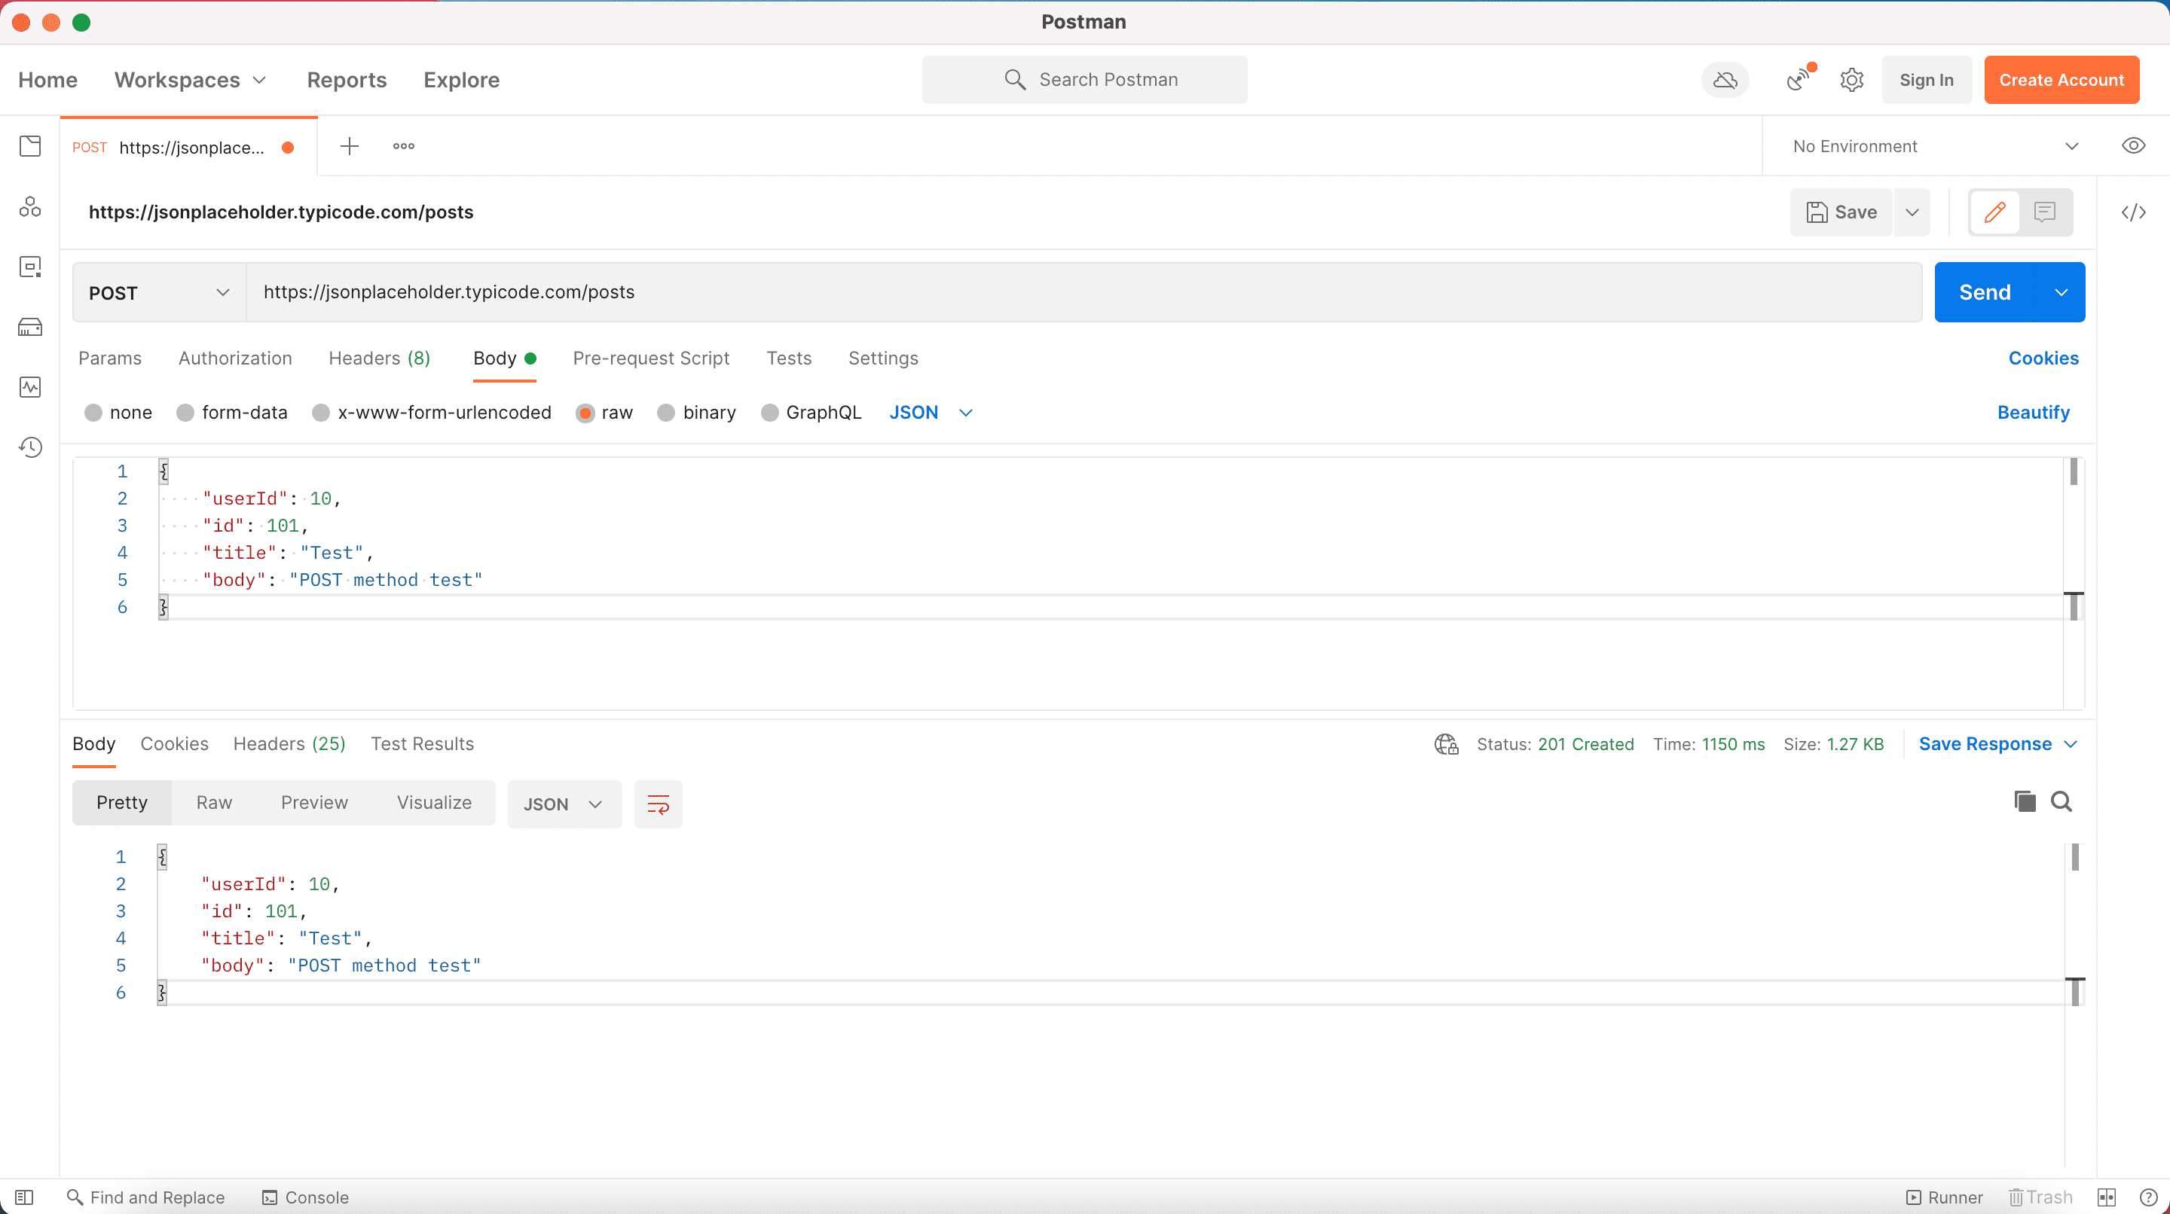
Task: Open the Console in the status bar
Action: pos(305,1197)
